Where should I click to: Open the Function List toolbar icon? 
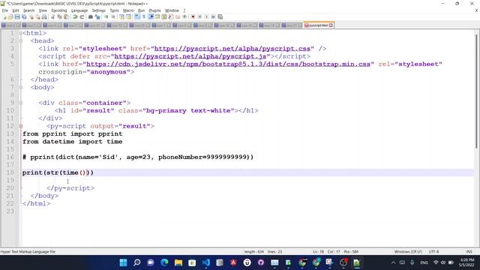coord(171,16)
